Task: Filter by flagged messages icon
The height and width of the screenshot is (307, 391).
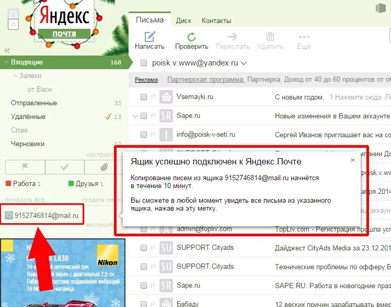Action: click(25, 167)
